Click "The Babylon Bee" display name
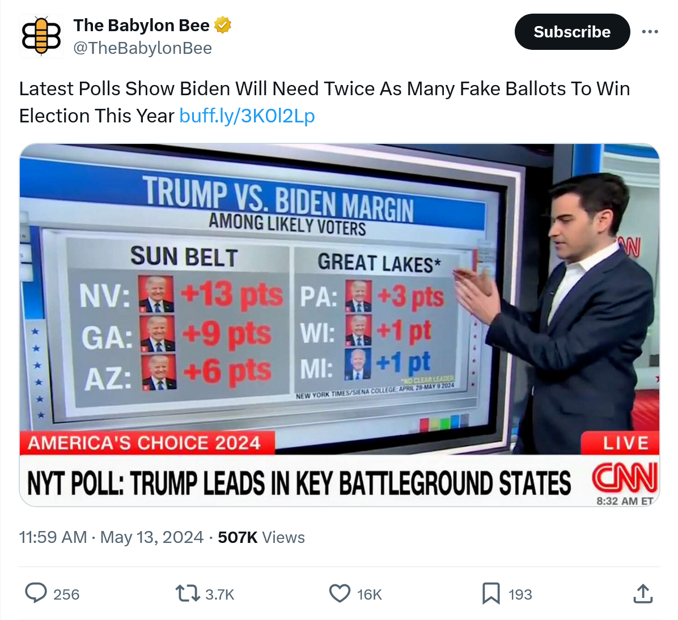The image size is (678, 620). pos(141,26)
